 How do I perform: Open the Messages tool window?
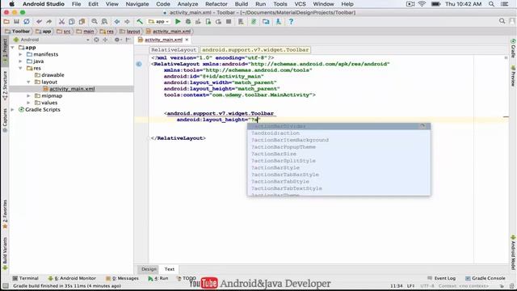coord(122,278)
